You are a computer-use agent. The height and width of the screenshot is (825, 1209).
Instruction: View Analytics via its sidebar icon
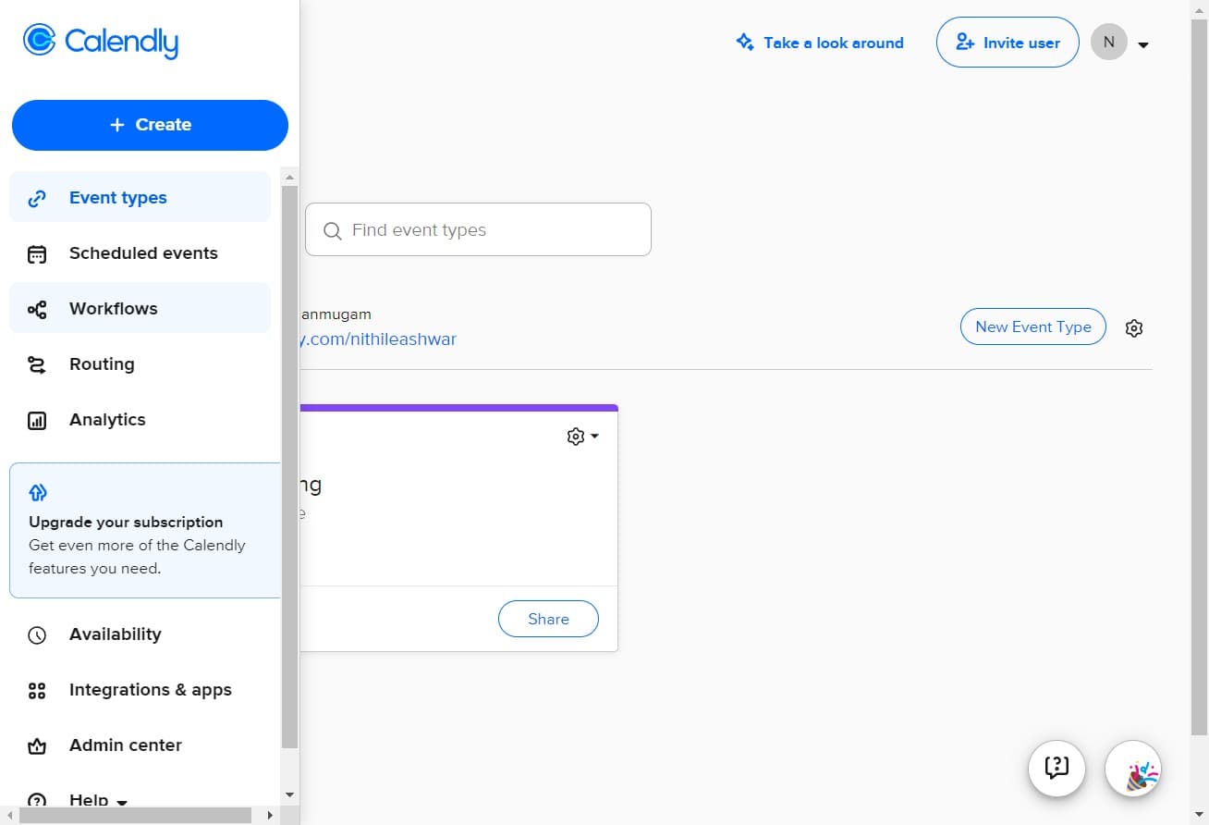(x=36, y=420)
